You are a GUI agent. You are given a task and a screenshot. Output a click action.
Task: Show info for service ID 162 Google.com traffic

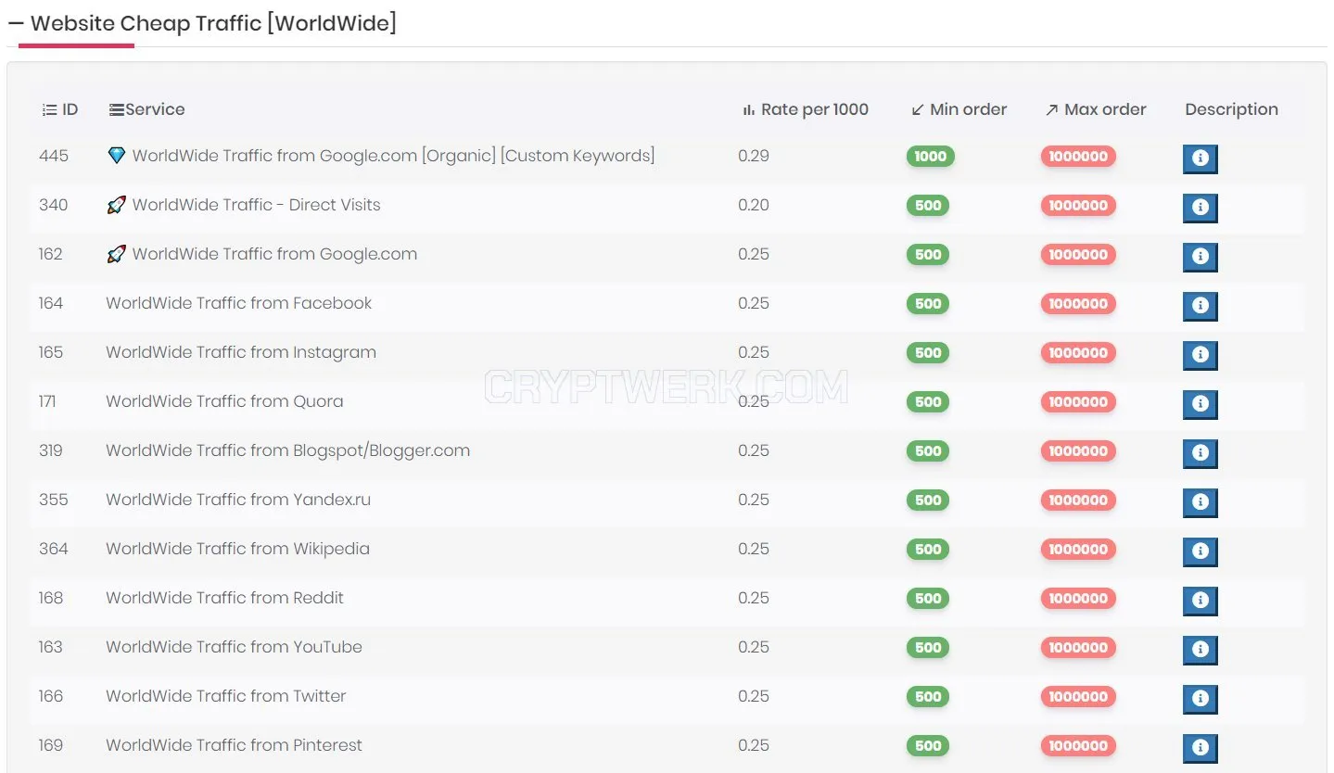tap(1201, 257)
